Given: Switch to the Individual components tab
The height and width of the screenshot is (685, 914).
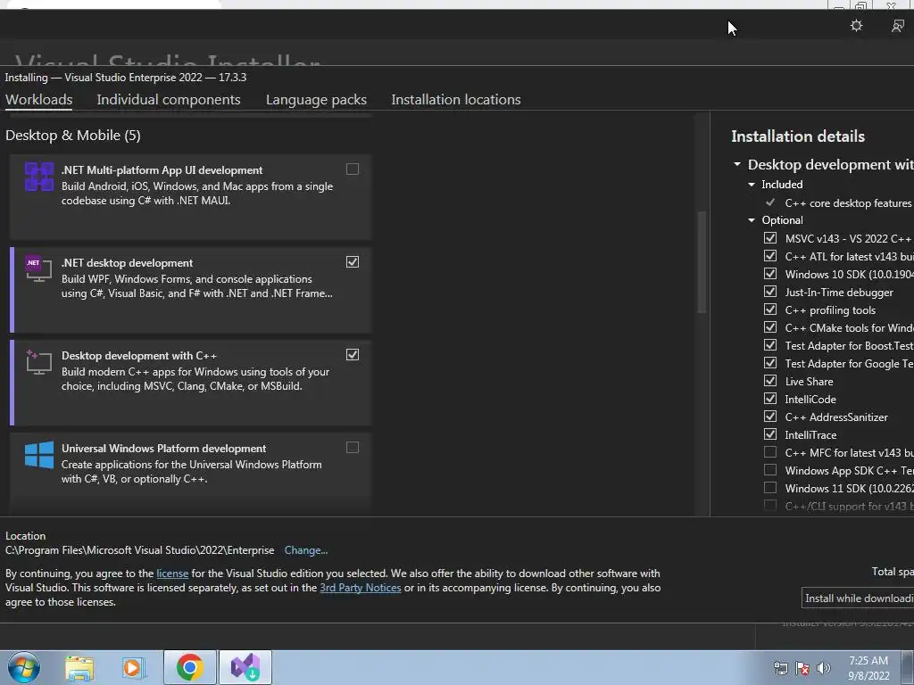Looking at the screenshot, I should coord(169,100).
